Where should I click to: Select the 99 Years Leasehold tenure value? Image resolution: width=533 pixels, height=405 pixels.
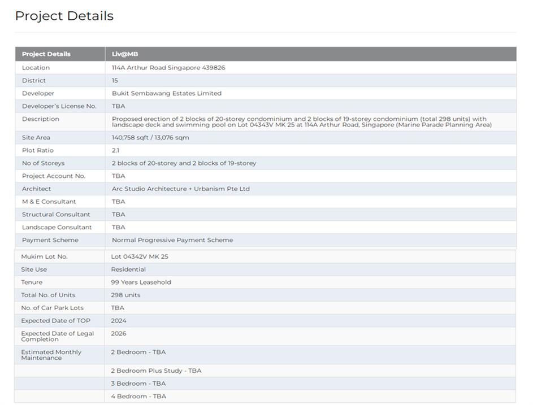click(141, 282)
